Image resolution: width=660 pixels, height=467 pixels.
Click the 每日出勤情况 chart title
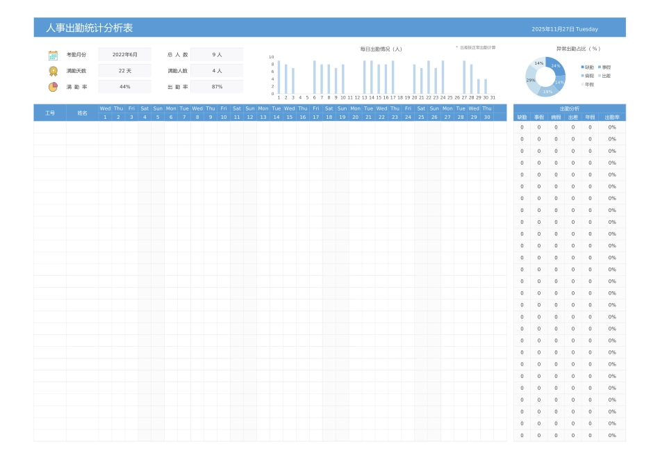point(381,49)
